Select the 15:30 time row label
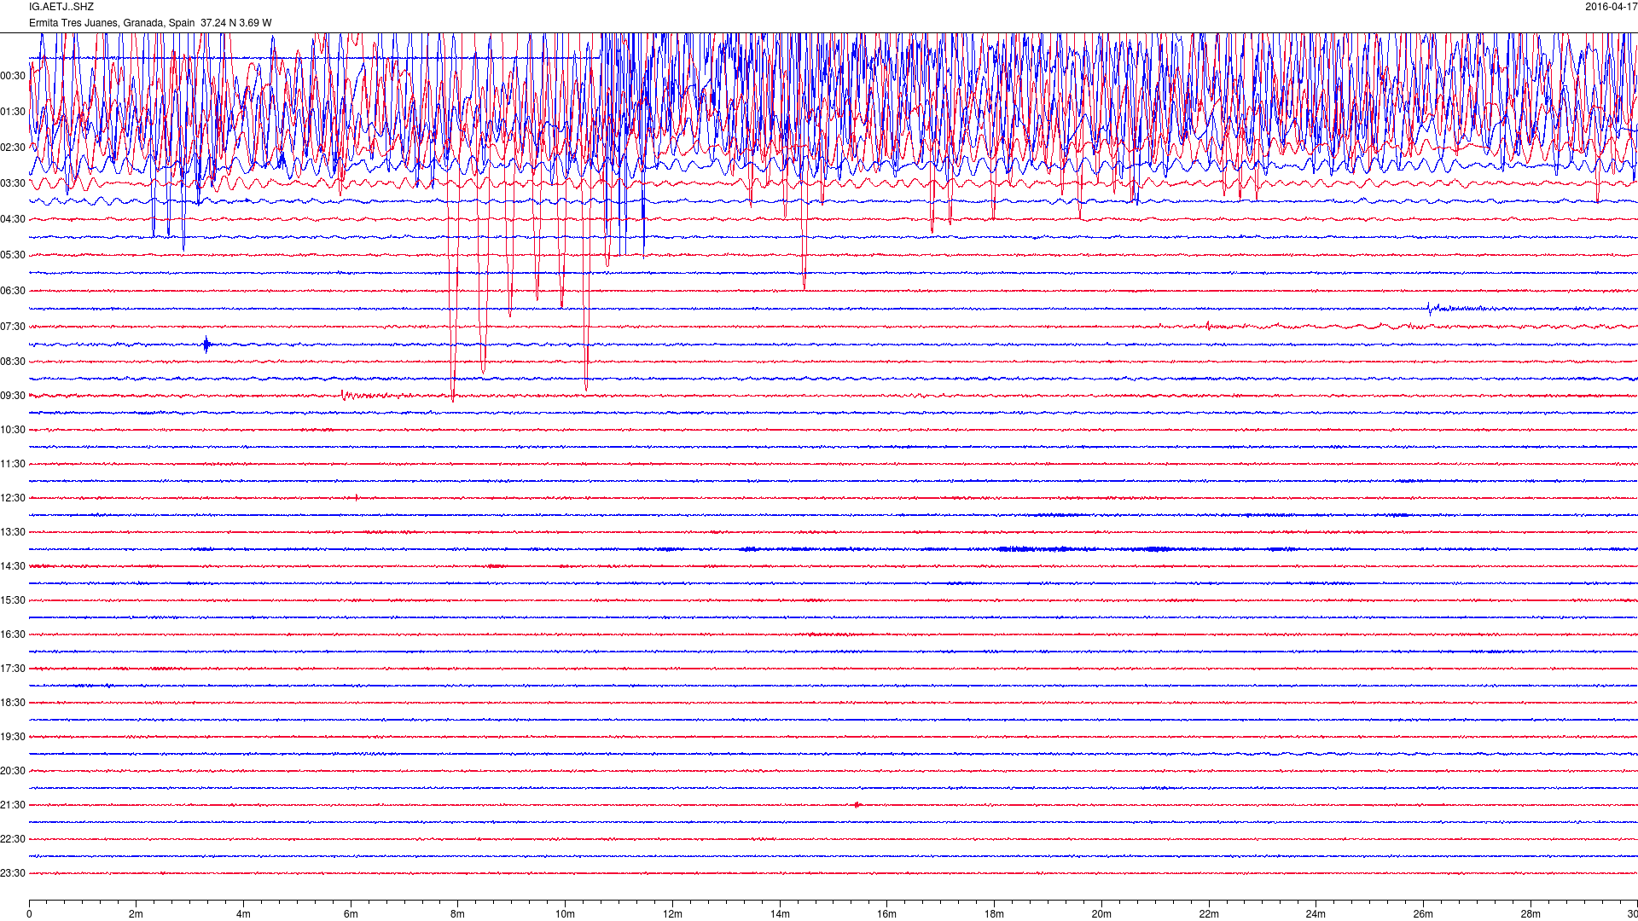 pos(13,600)
